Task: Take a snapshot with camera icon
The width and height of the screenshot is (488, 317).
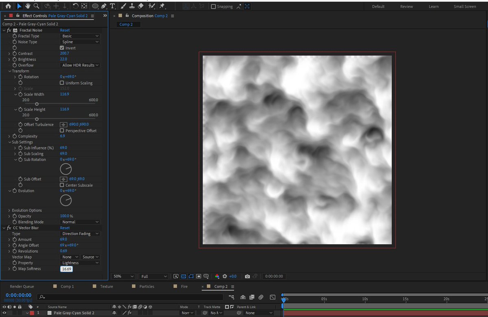Action: coord(247,276)
